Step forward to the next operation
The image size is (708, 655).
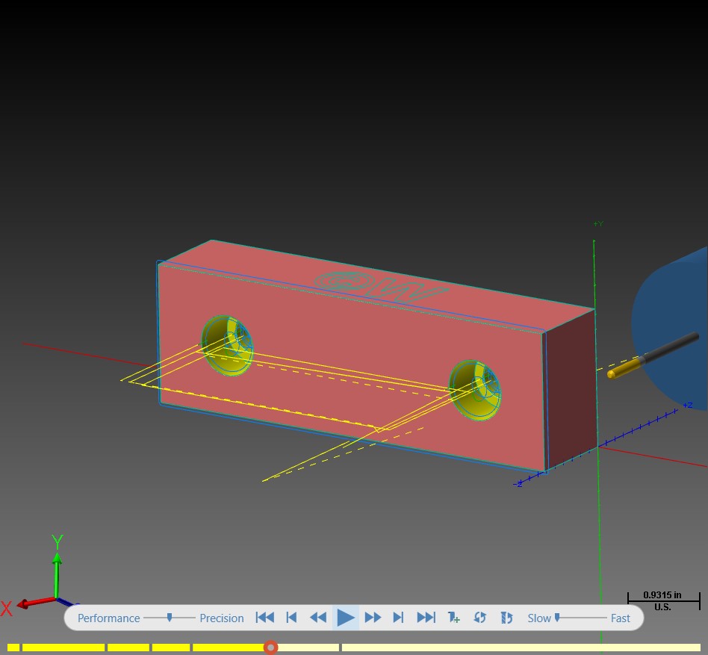[x=398, y=618]
